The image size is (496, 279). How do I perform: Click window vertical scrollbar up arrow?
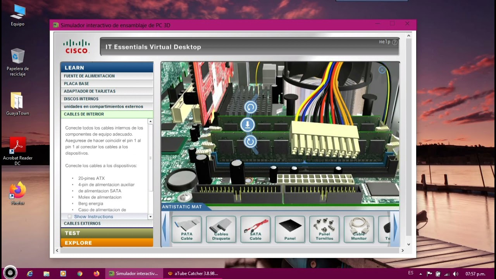pyautogui.click(x=408, y=36)
